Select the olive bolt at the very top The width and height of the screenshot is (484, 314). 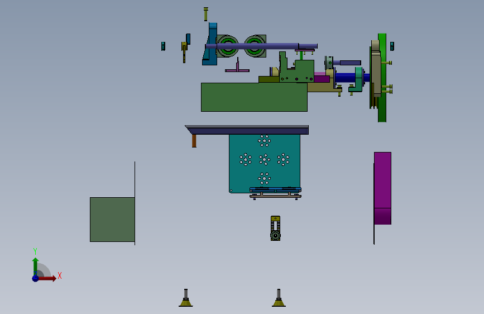[x=206, y=14]
